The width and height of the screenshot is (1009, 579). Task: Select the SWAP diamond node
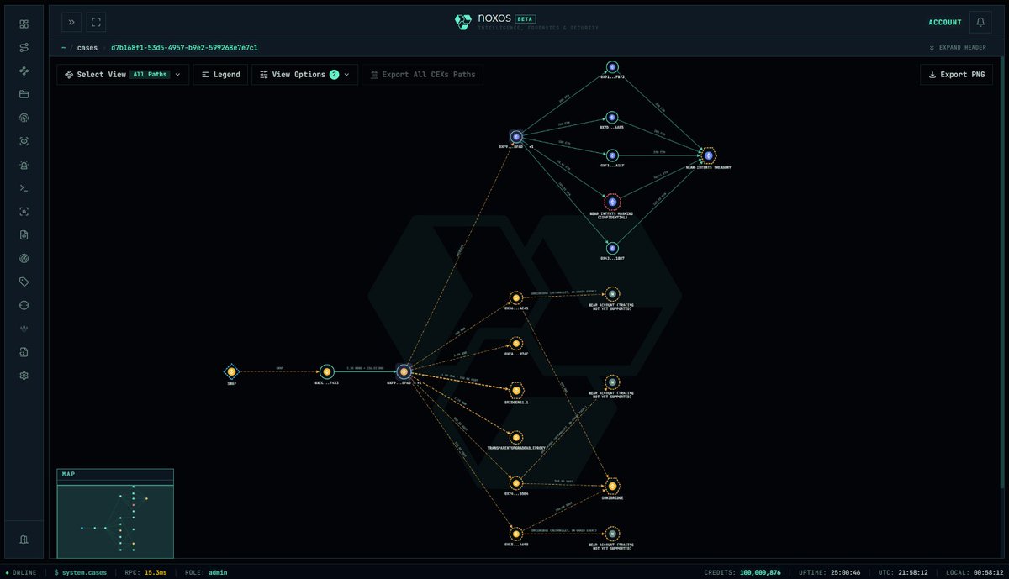pyautogui.click(x=231, y=371)
